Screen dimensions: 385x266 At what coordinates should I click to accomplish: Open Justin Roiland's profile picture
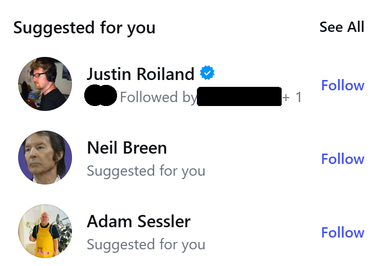(x=45, y=84)
